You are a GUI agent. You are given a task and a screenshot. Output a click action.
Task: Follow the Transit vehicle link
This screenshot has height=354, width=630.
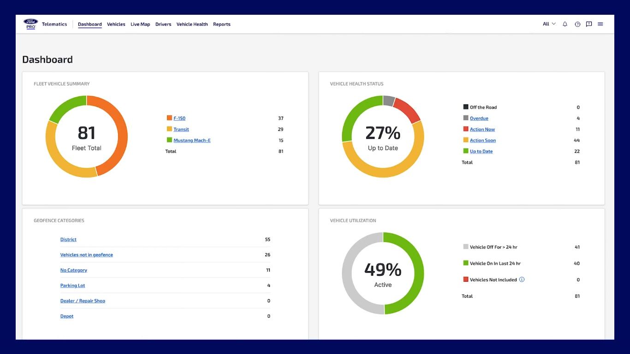tap(181, 130)
